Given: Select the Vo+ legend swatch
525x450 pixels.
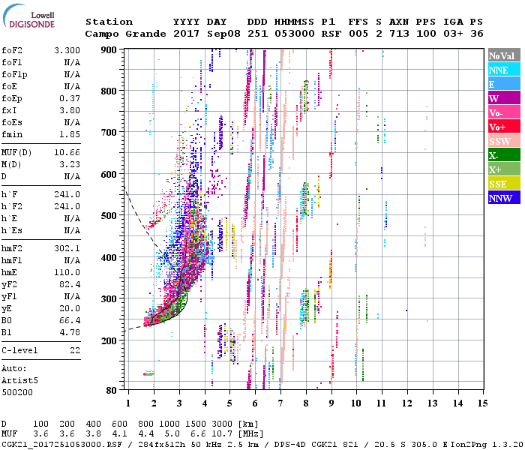Looking at the screenshot, I should [504, 127].
